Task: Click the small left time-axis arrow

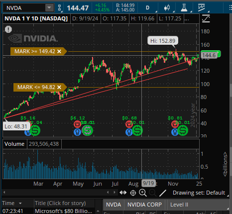Action: [108, 193]
